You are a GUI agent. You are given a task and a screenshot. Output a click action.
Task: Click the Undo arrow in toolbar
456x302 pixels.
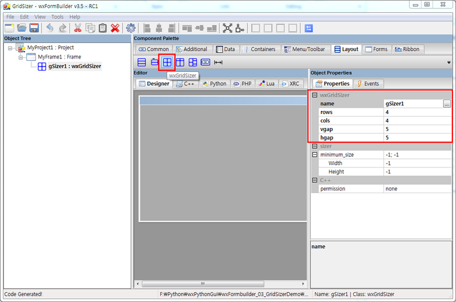point(50,28)
